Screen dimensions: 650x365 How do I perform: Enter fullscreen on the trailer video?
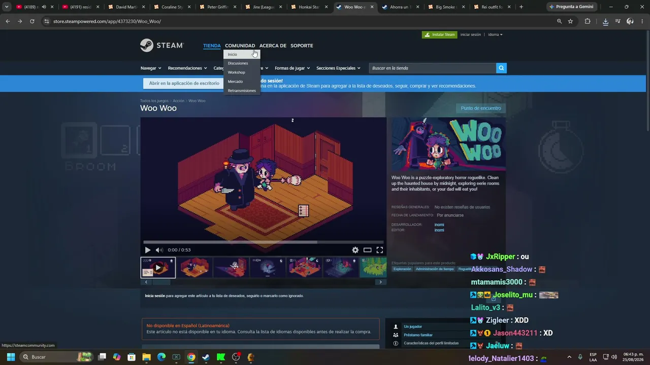pyautogui.click(x=379, y=250)
